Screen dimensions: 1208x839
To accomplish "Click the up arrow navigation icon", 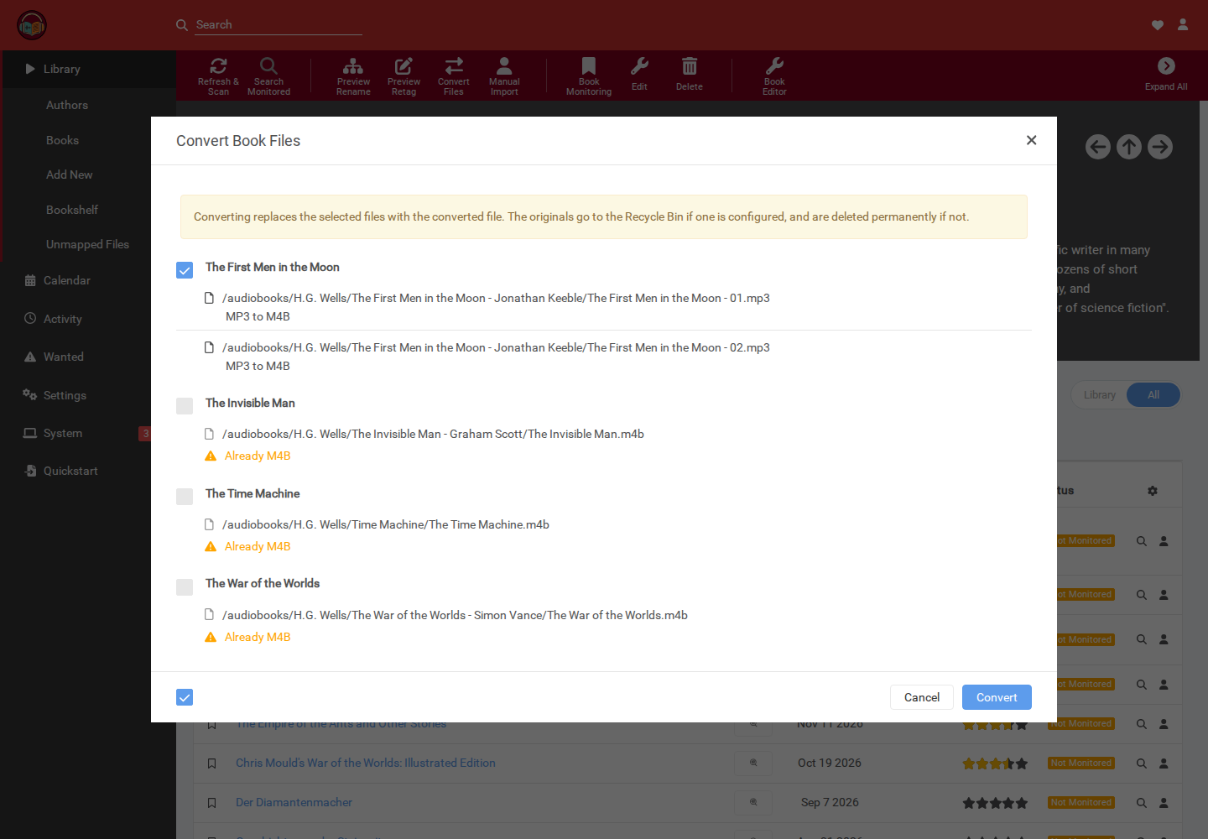I will pyautogui.click(x=1129, y=147).
